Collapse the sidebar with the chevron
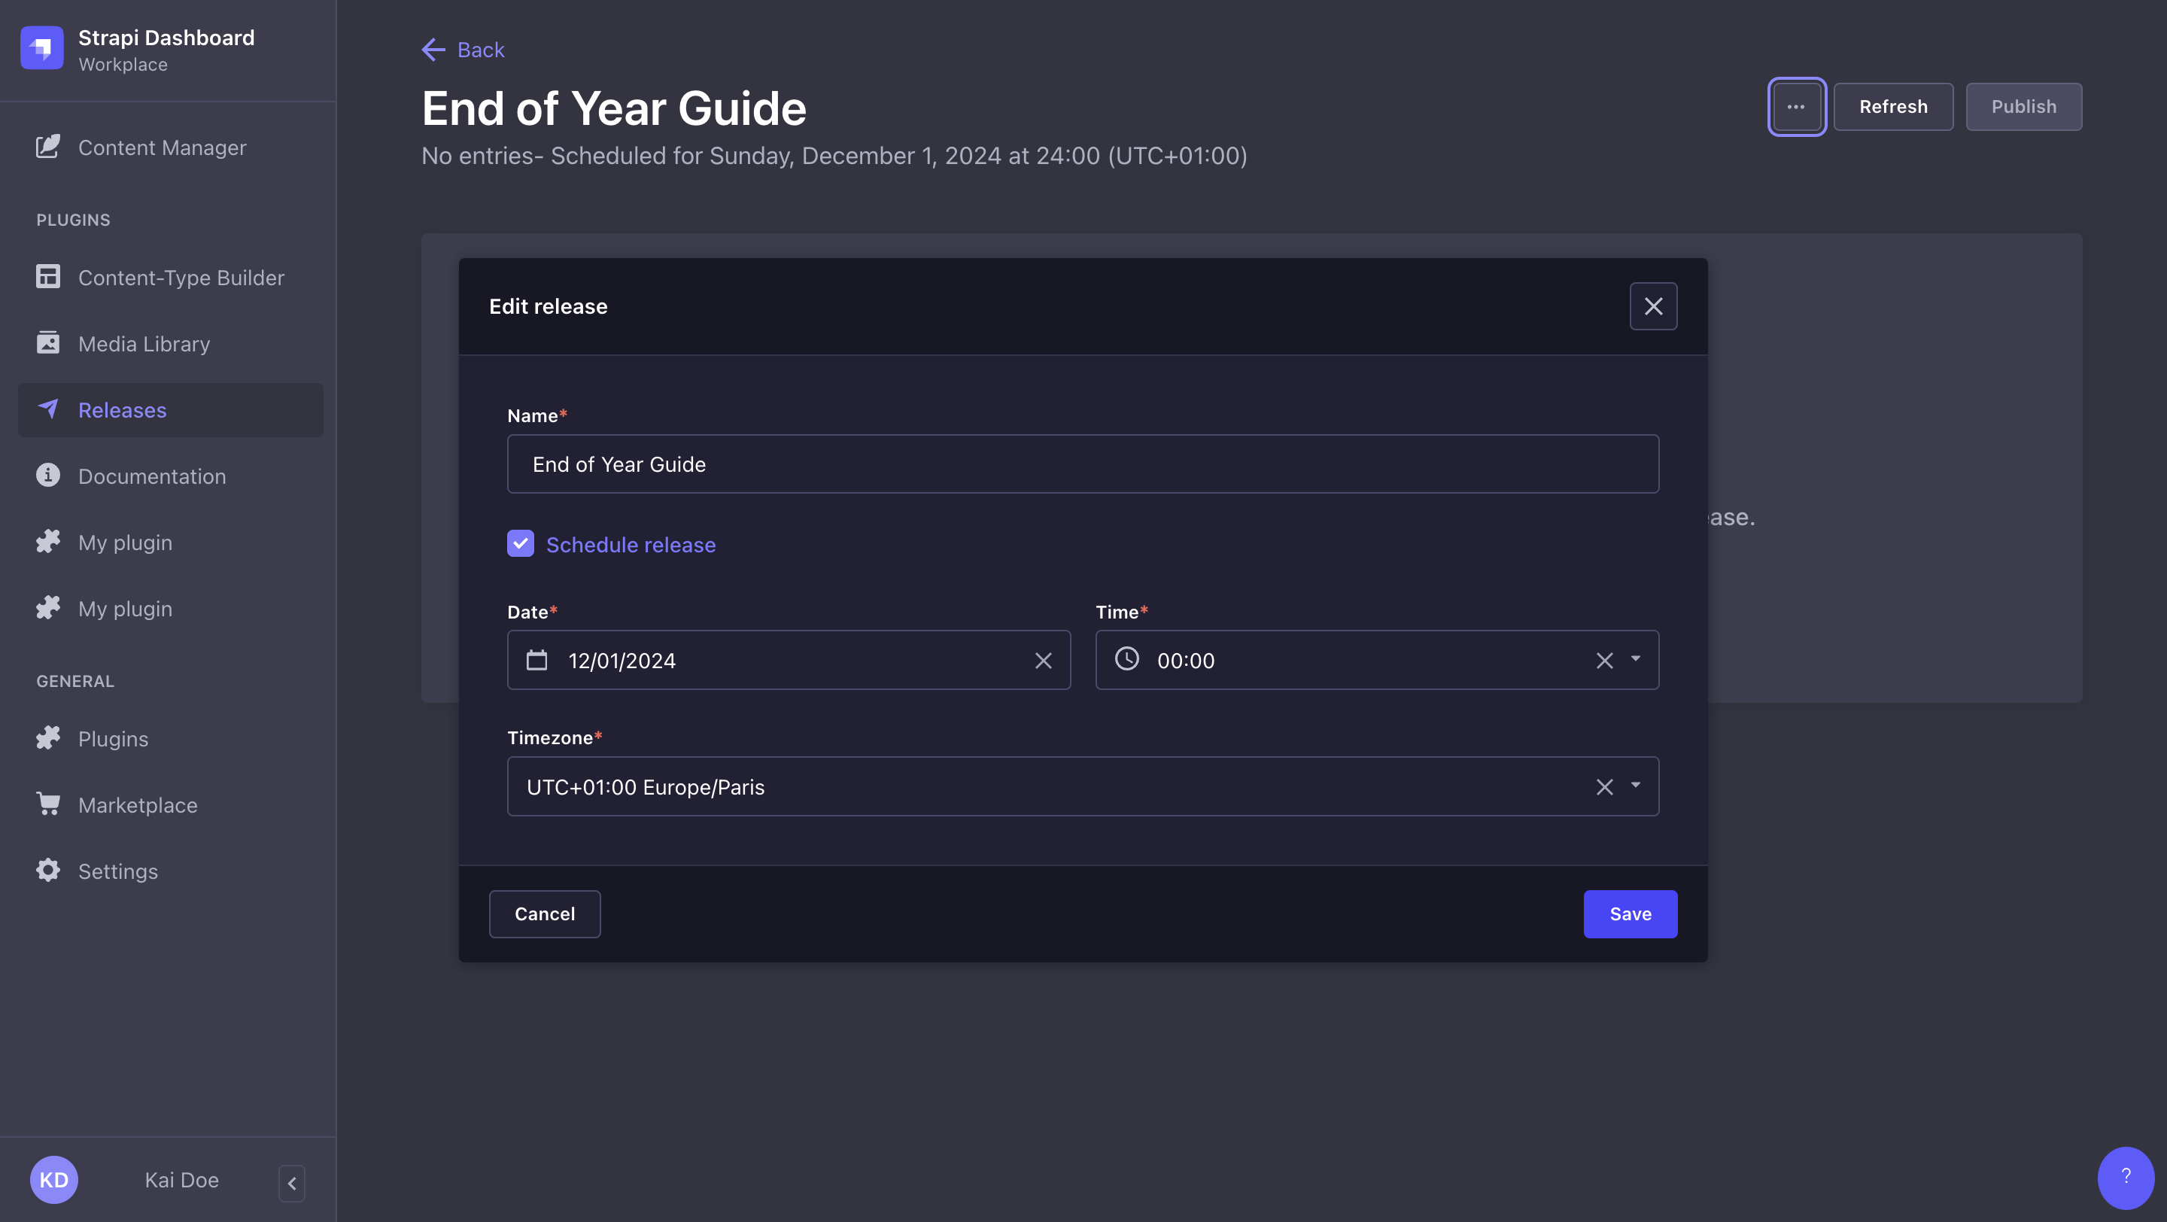 292,1182
